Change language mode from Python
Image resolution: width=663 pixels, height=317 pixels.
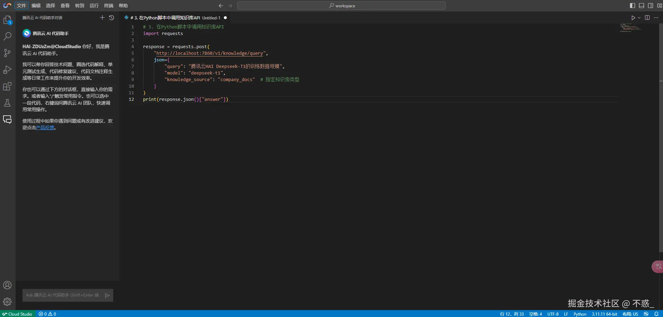pos(580,314)
